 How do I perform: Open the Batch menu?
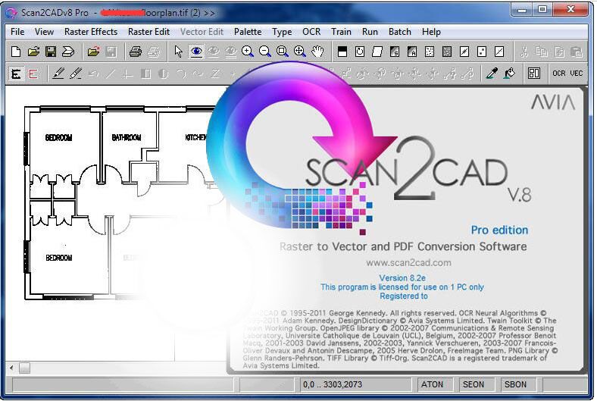pos(399,32)
